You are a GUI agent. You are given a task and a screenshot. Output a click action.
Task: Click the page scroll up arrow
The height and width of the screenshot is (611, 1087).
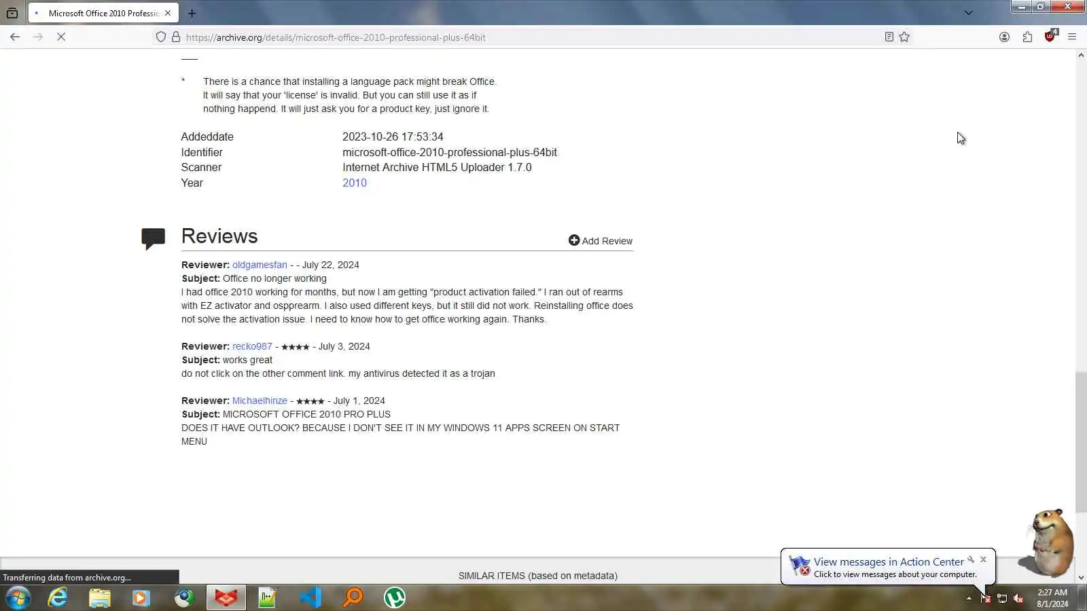[x=1081, y=55]
